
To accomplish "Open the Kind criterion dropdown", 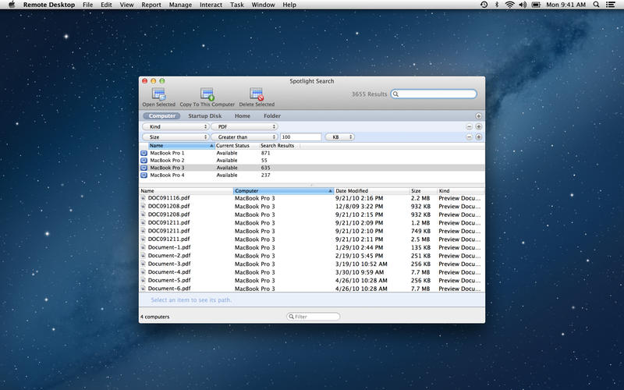I will coord(175,126).
